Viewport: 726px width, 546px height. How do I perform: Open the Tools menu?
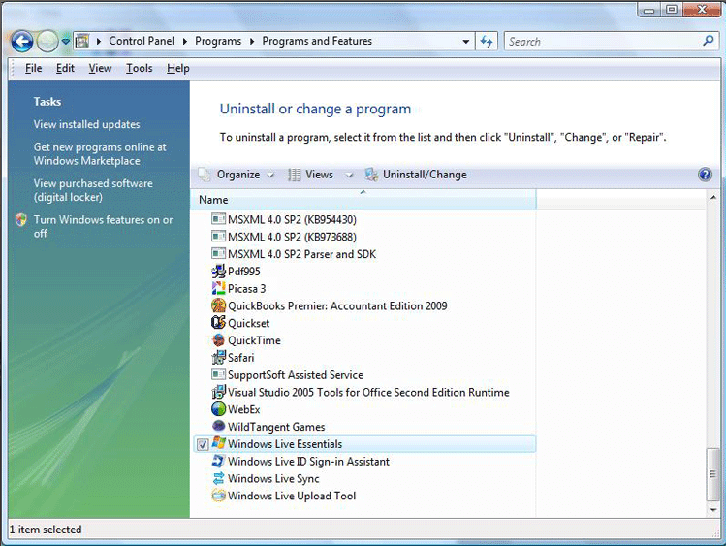[139, 68]
